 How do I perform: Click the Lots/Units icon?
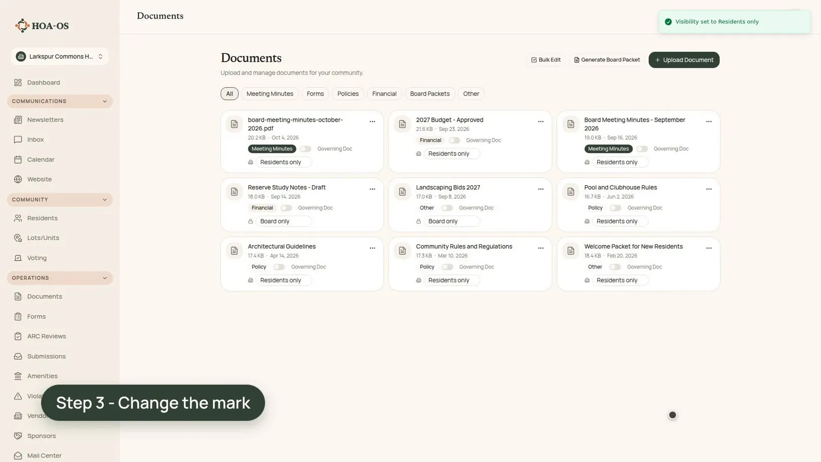pyautogui.click(x=18, y=238)
